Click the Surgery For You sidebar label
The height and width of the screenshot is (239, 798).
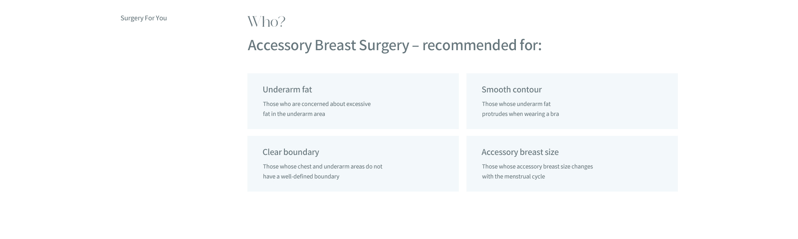tap(144, 18)
